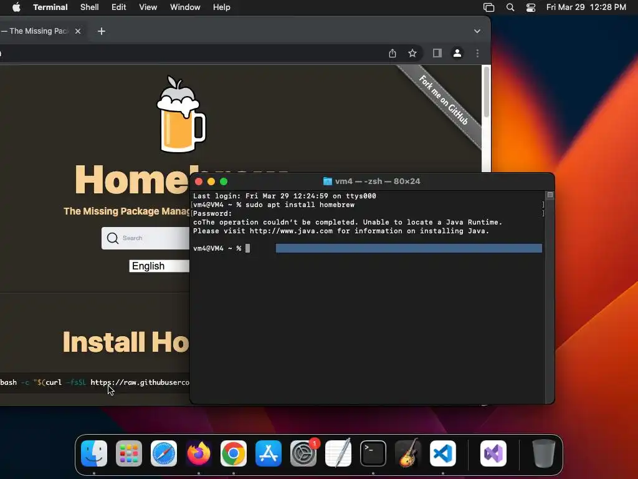Open Stage Manager windows icon in menu bar

pos(488,7)
